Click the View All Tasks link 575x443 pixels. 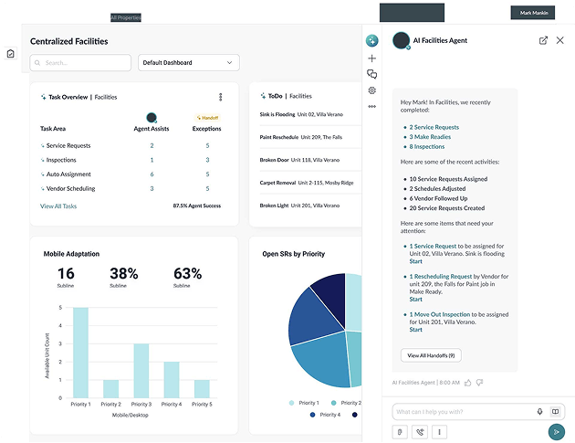[x=58, y=206]
